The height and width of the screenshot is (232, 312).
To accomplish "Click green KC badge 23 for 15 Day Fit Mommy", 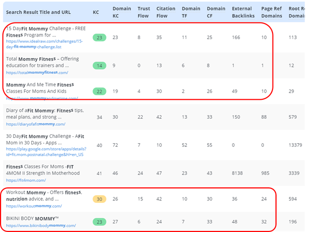I will click(x=99, y=38).
